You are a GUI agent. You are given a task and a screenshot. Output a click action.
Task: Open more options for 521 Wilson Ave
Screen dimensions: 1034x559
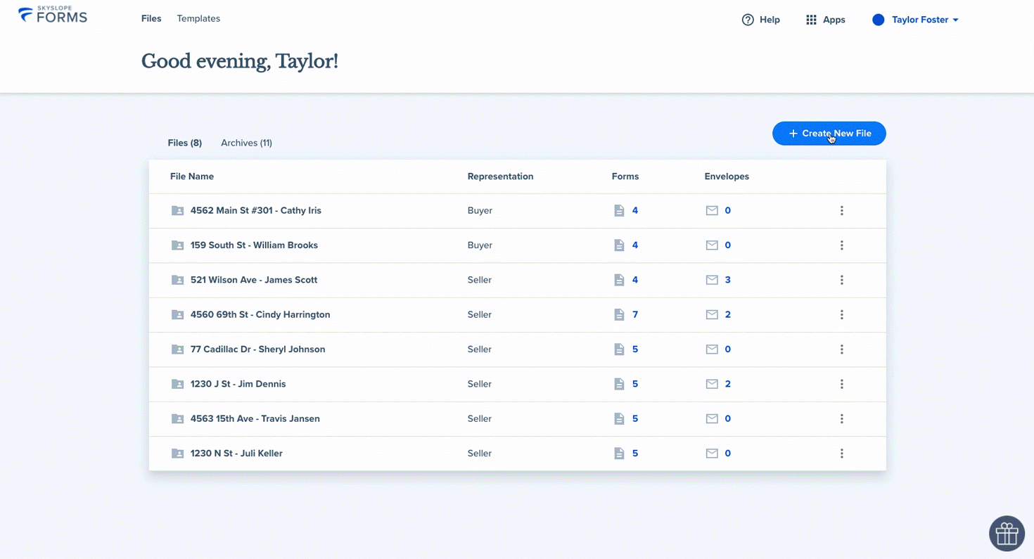click(x=841, y=280)
